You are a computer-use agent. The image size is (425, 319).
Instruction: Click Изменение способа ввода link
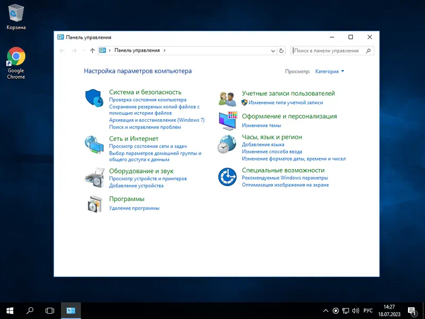click(272, 152)
